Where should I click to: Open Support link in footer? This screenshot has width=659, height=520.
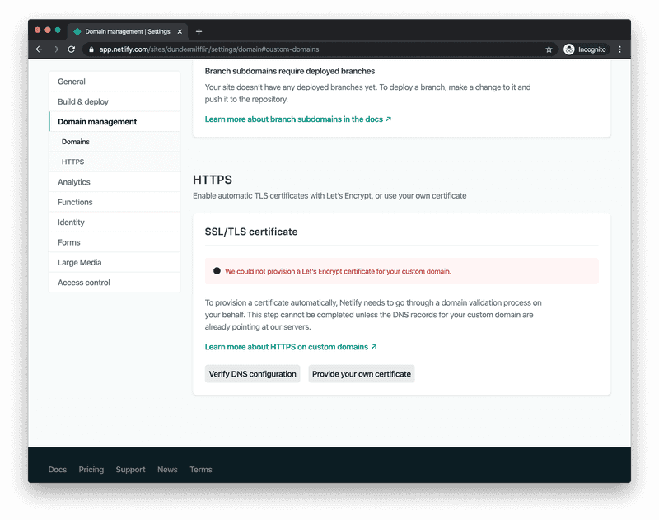click(x=130, y=470)
